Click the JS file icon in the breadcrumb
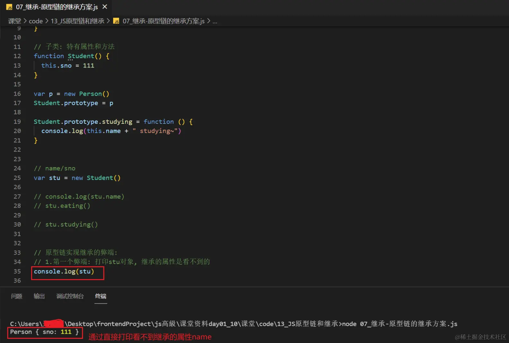The image size is (509, 343). point(116,21)
